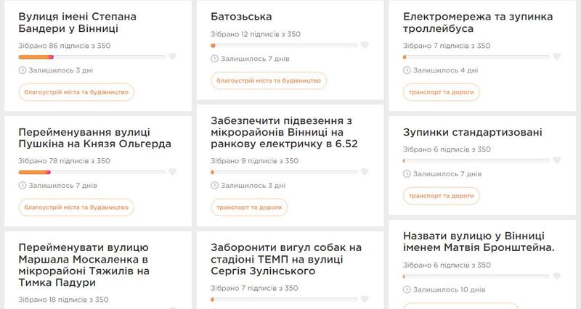Like the Stepan Bandera street petition heart
Screen dimensions: 581x309
click(172, 57)
